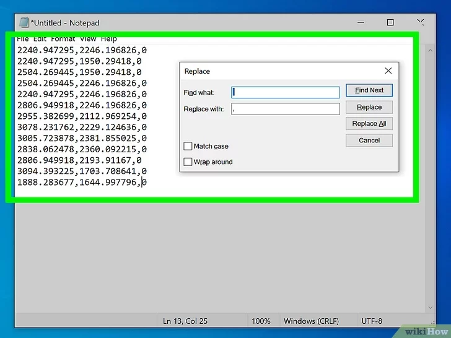This screenshot has width=451, height=338.
Task: Click line 3094.393225,1703.708641,0
Action: click(82, 171)
